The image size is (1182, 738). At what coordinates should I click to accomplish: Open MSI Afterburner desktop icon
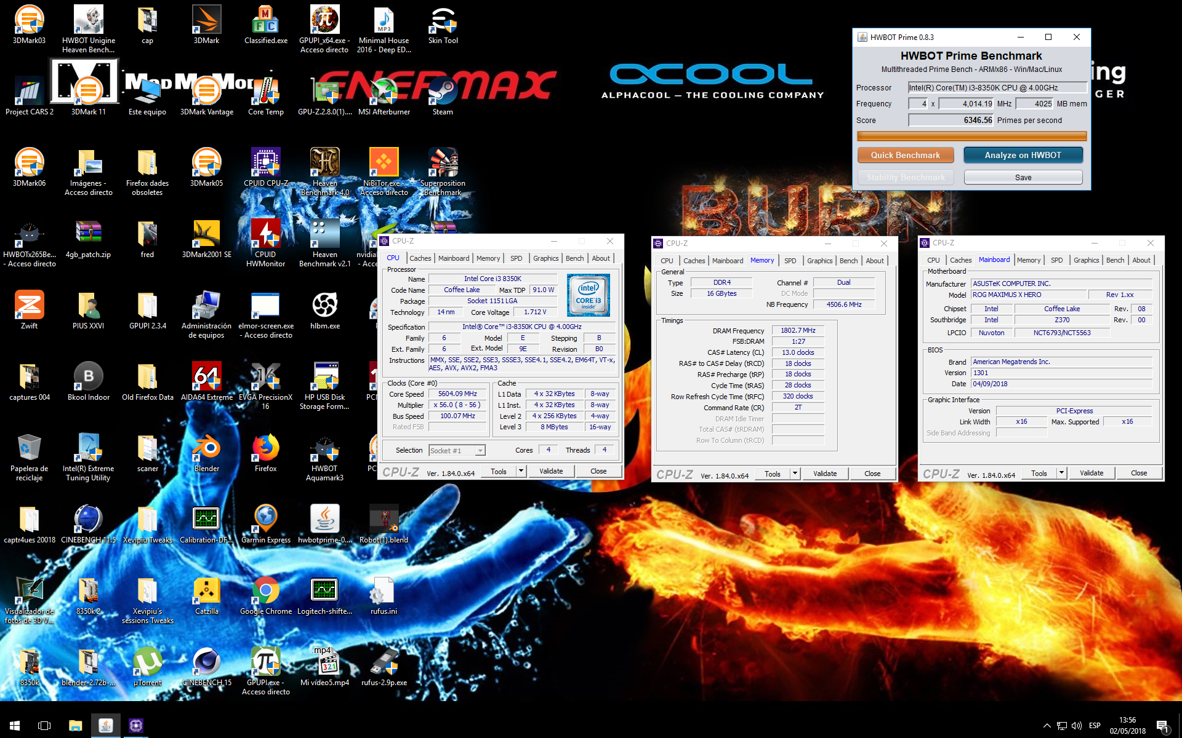tap(384, 96)
